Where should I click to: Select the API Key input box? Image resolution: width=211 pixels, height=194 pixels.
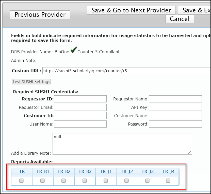[175, 107]
